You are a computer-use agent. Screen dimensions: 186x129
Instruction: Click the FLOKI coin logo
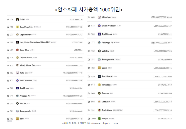coord(18,19)
